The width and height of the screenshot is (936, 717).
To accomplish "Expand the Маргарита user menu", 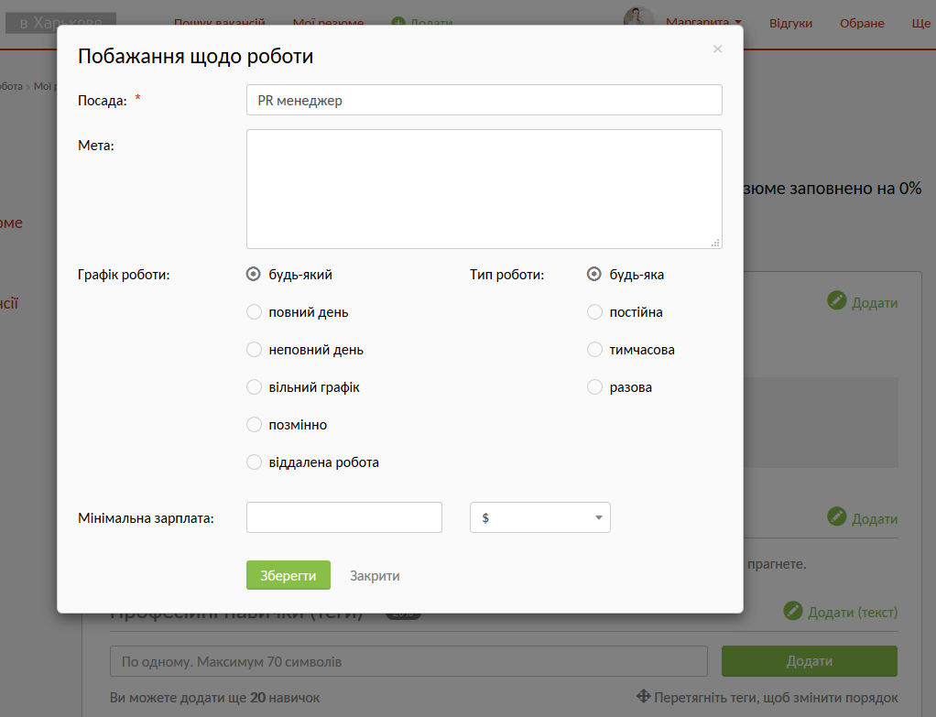I will [702, 23].
